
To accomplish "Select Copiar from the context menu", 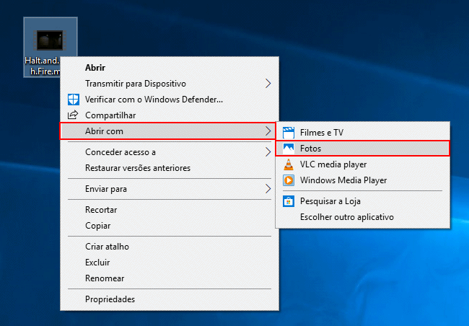I will [x=97, y=226].
